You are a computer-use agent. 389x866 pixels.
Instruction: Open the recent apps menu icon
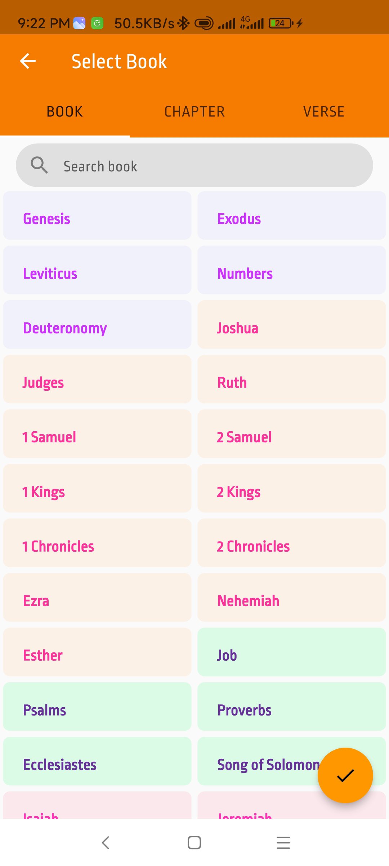[283, 843]
